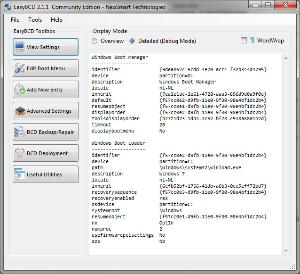This screenshot has width=300, height=274.
Task: Minimize the EasyBCD window
Action: coord(255,5)
